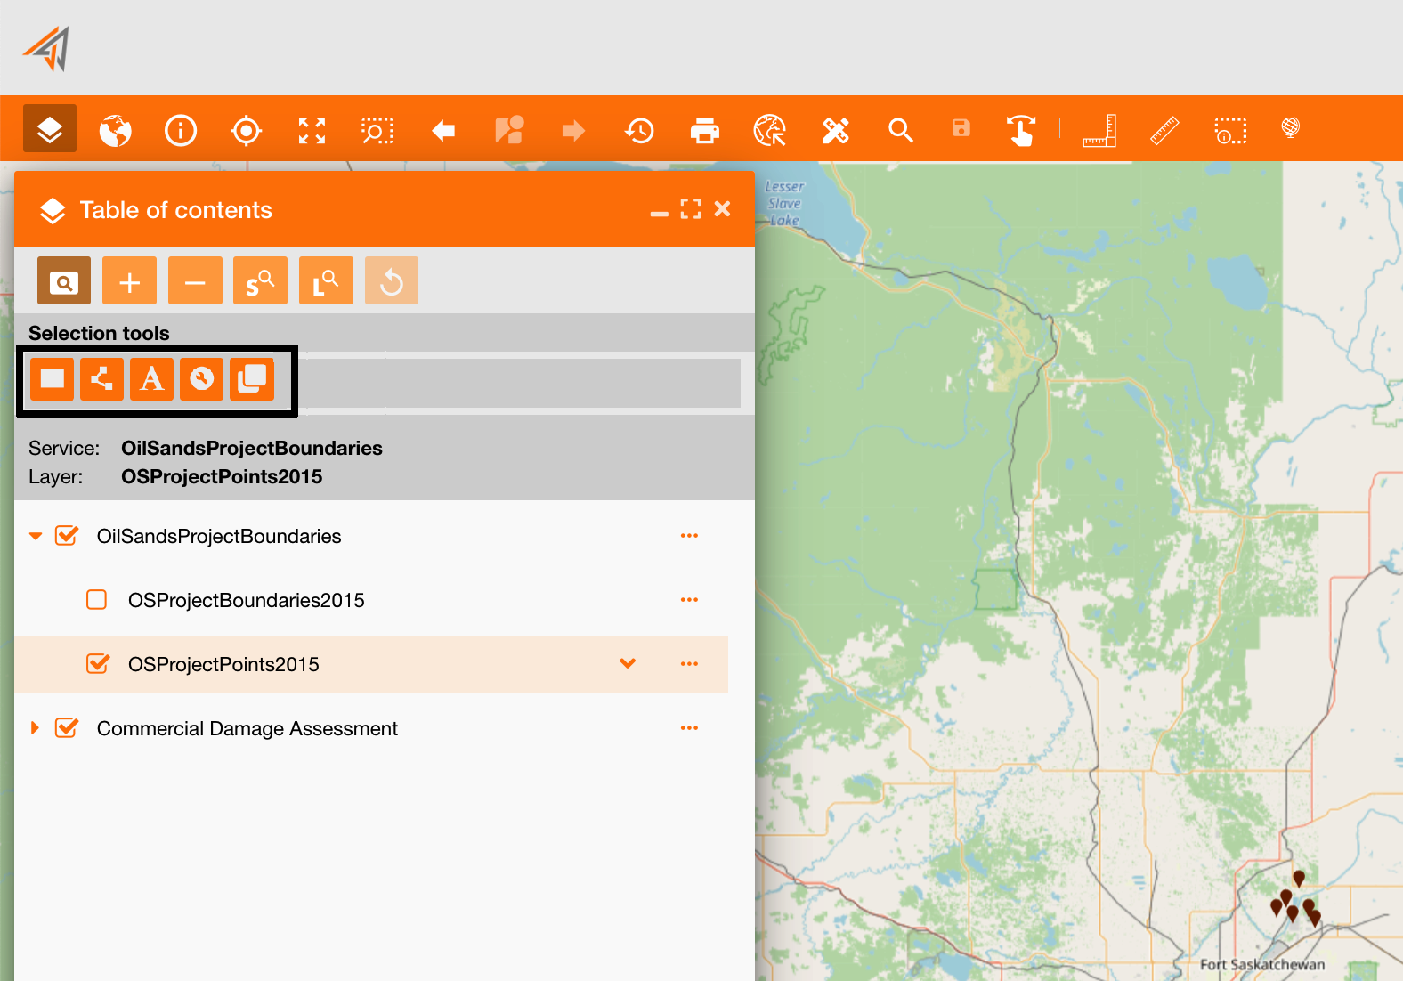Click the save floppy disk icon

961,128
